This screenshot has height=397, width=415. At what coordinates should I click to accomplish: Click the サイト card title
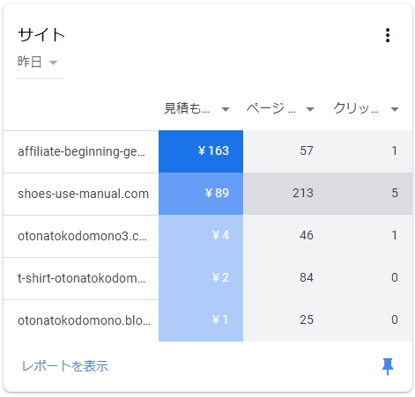[41, 35]
